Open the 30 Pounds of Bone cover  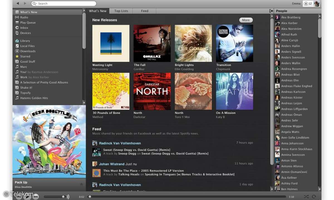111,91
